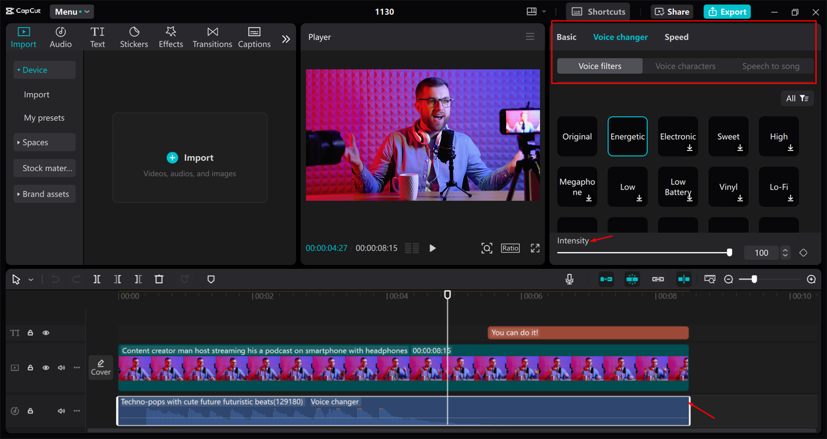The width and height of the screenshot is (827, 439).
Task: Open the Captions tab
Action: click(254, 37)
